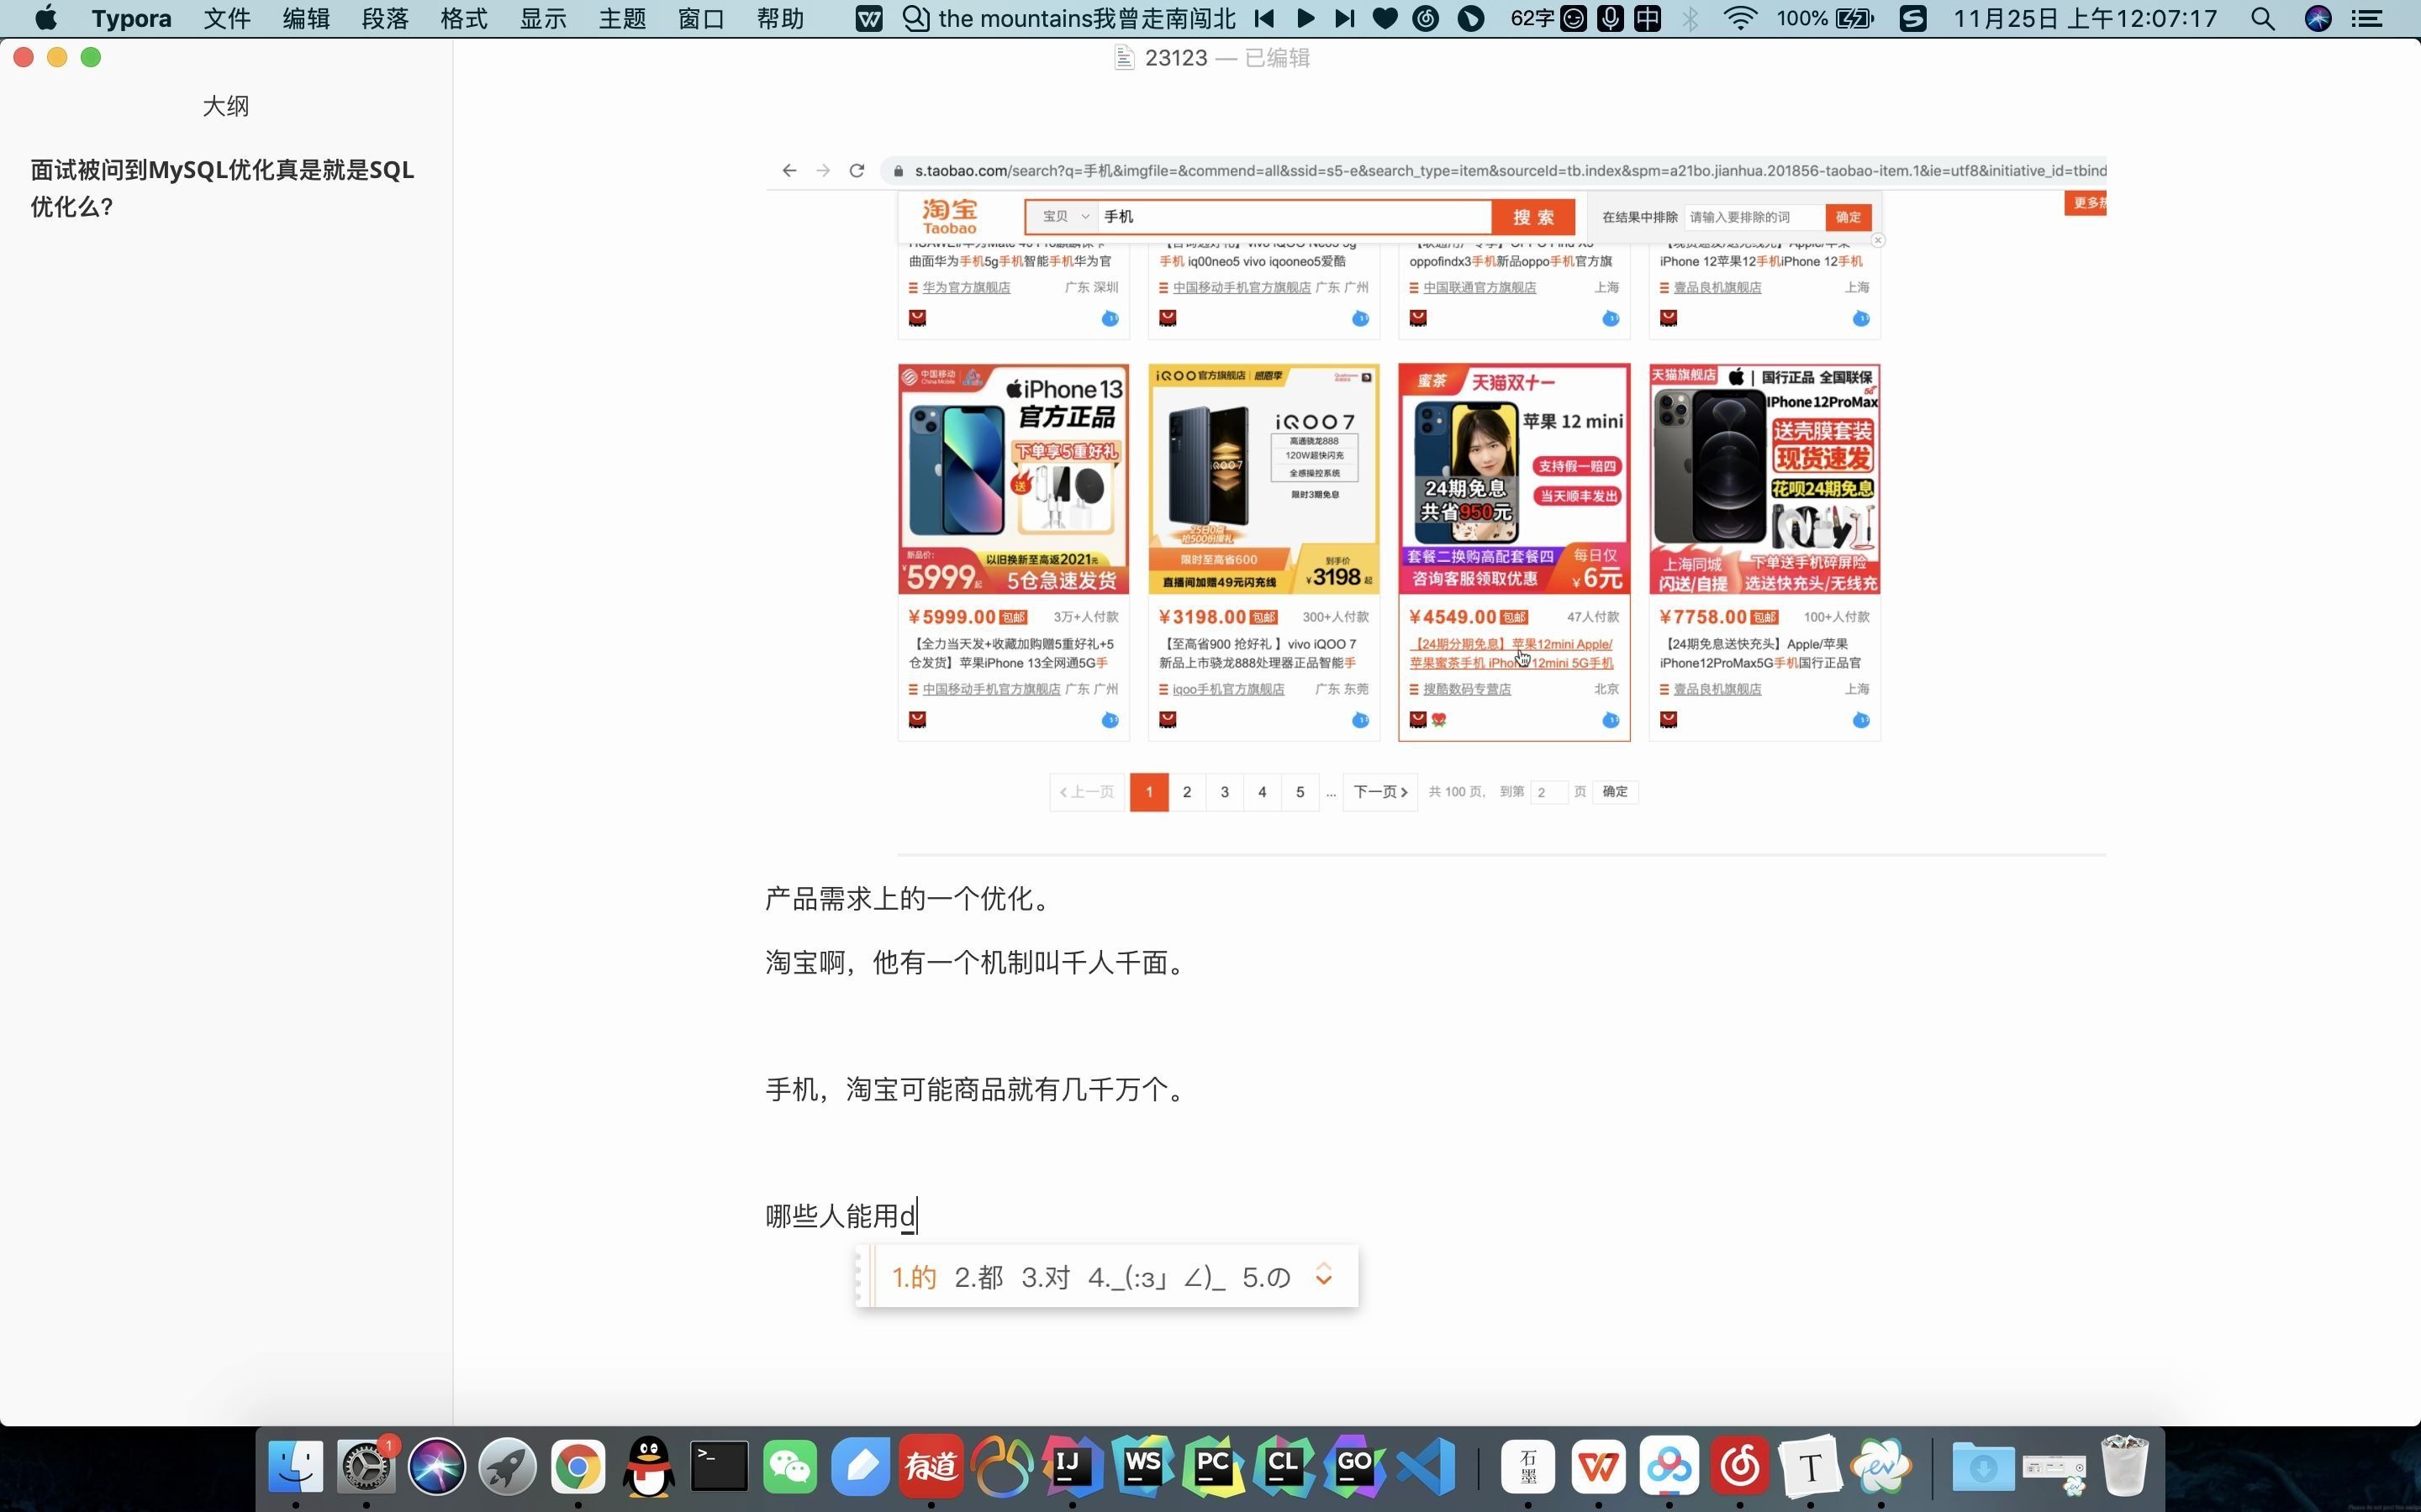Click the NetEase Music menu bar icon

[1427, 18]
